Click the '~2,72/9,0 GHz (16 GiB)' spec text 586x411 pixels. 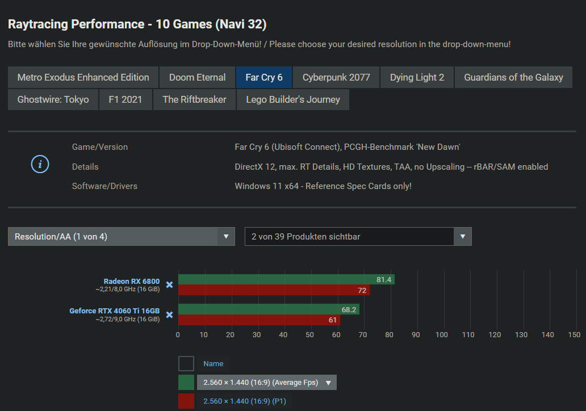click(x=127, y=319)
